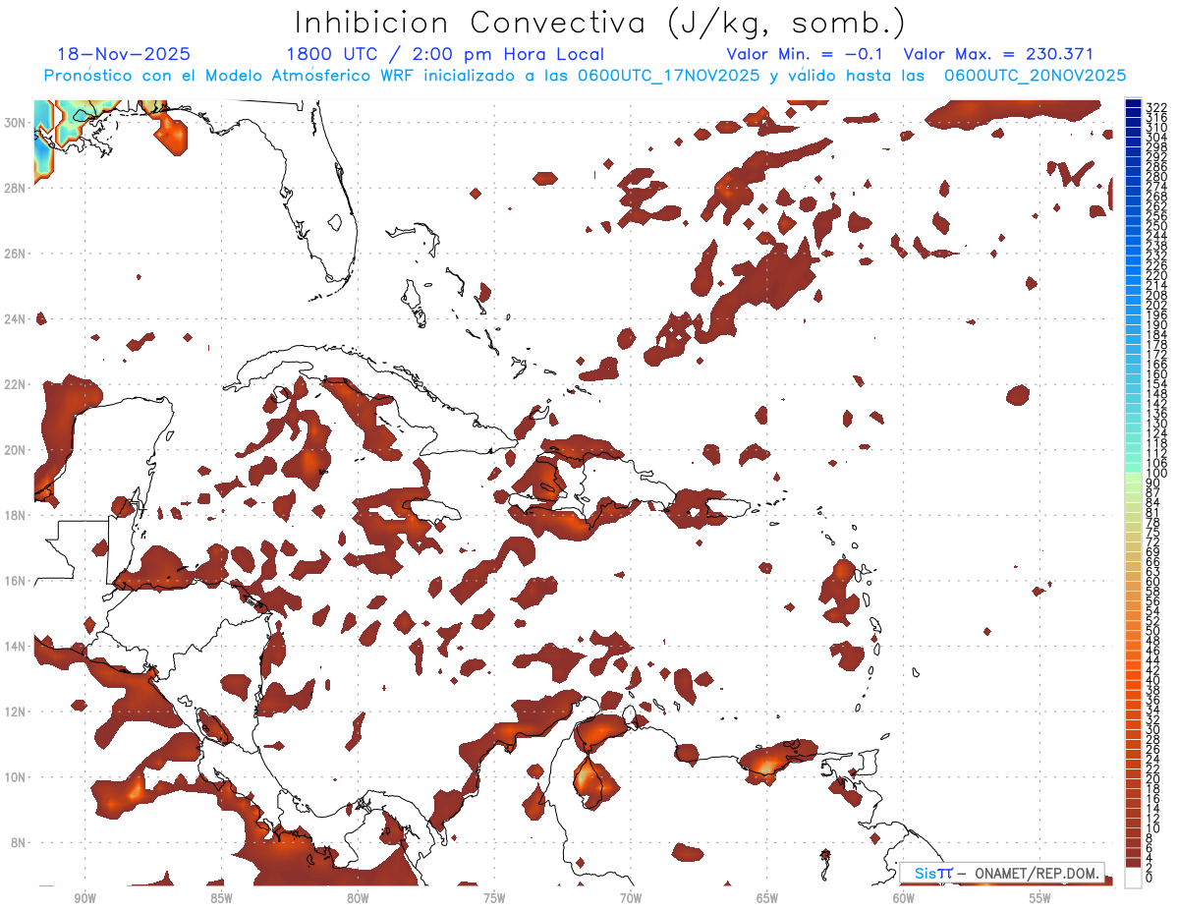1179x911 pixels.
Task: Click the '18N' latitude label
Action: point(15,515)
